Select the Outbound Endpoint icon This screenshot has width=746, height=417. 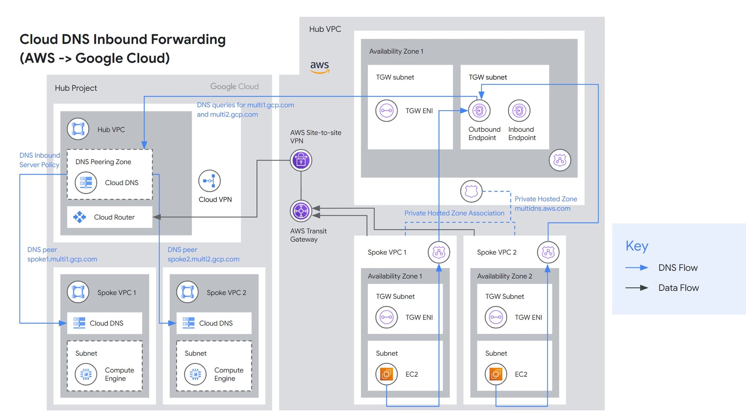coord(479,111)
